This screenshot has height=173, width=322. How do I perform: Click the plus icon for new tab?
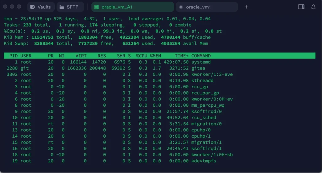(247, 7)
